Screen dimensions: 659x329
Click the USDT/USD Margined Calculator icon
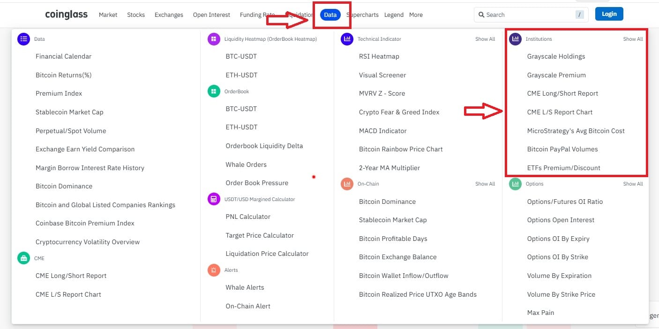pyautogui.click(x=214, y=199)
